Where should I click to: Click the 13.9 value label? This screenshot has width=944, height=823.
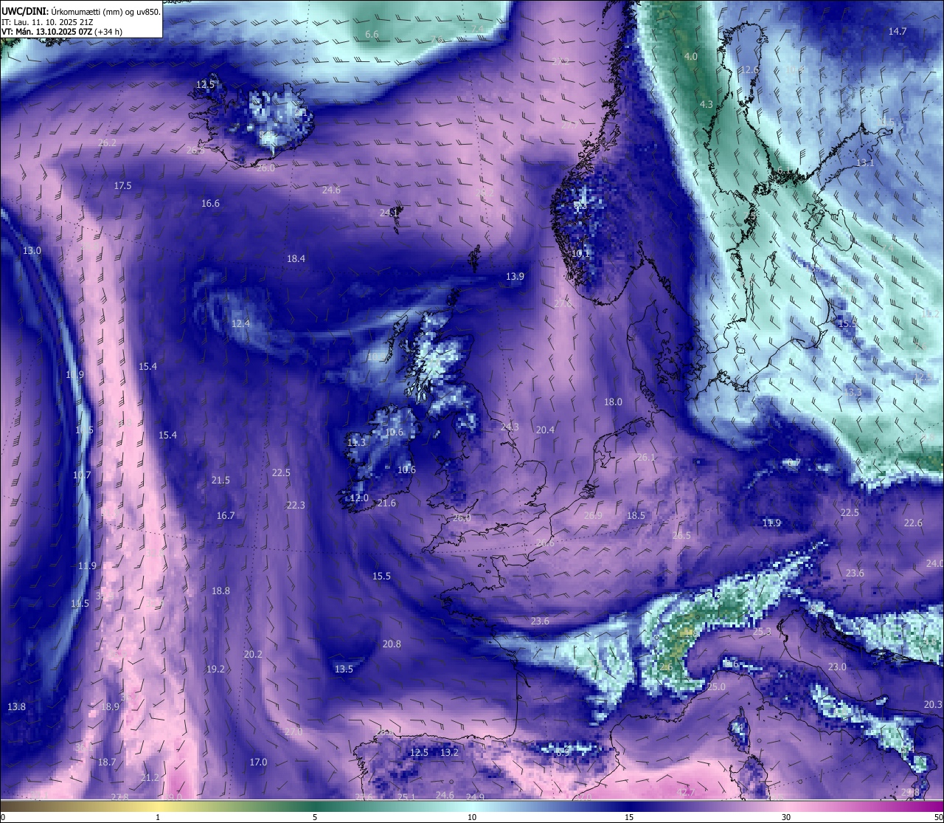click(515, 276)
